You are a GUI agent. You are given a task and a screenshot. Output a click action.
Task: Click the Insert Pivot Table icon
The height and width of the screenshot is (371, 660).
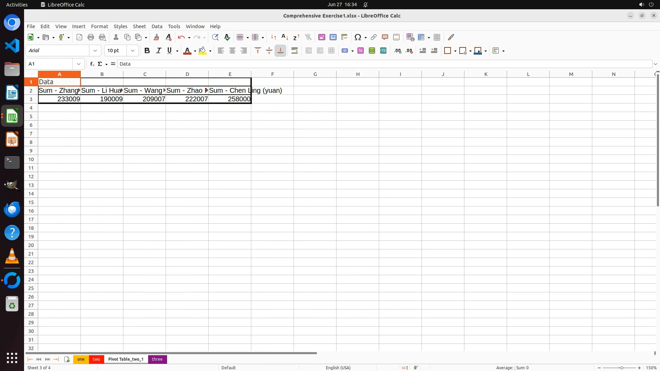tap(344, 37)
